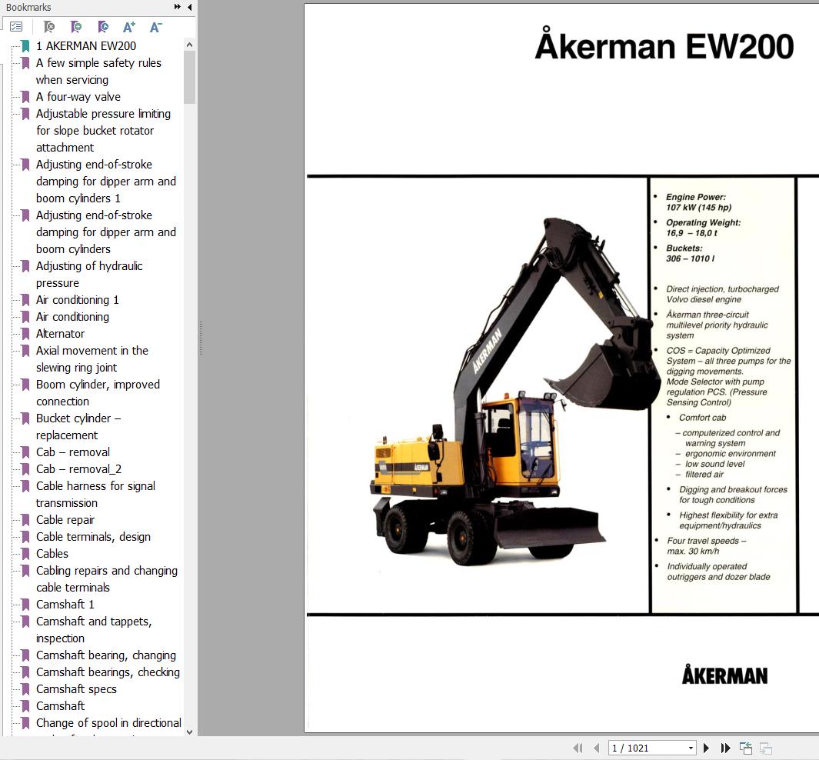Select 'Adjusting of hydraulic pressure' bookmark
Image resolution: width=819 pixels, height=760 pixels.
(x=88, y=274)
